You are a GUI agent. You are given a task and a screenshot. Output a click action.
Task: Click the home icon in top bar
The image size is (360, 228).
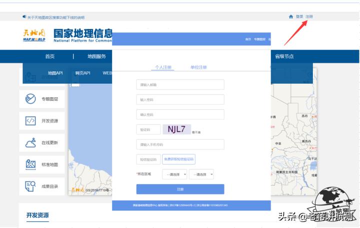click(x=290, y=16)
